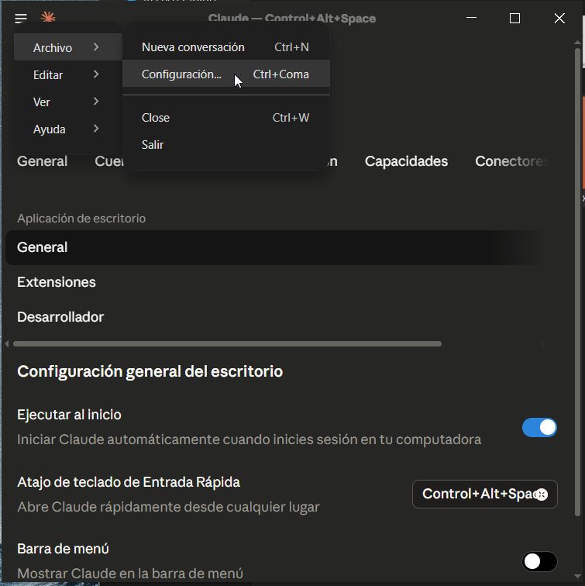Expand Archivo submenu arrow
The height and width of the screenshot is (586, 585).
[x=96, y=47]
